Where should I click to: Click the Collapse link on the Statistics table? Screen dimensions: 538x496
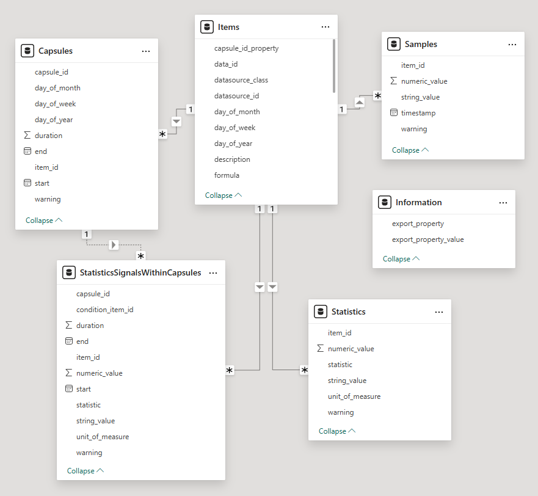click(x=336, y=431)
